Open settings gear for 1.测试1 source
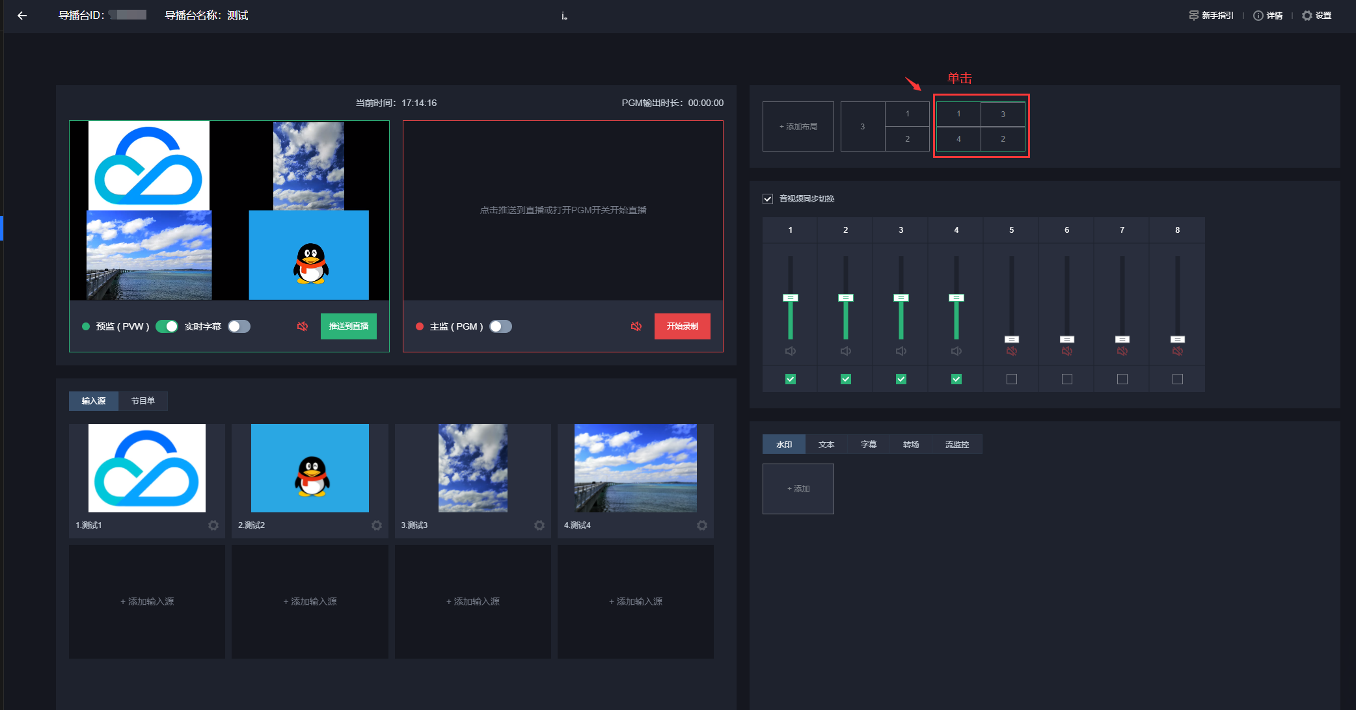The height and width of the screenshot is (710, 1356). coord(213,525)
